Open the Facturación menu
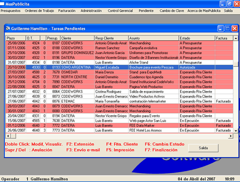The height and width of the screenshot is (182, 240). pos(67,11)
